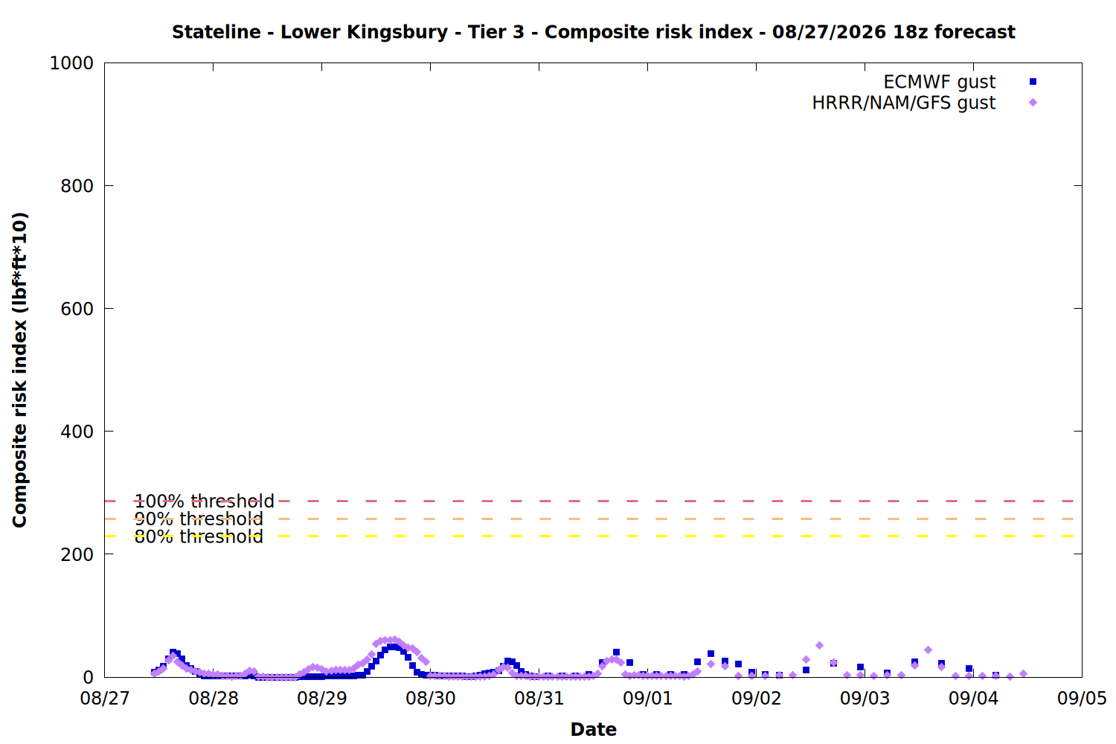Click the '90% threshold' label
1116x744 pixels.
(199, 519)
